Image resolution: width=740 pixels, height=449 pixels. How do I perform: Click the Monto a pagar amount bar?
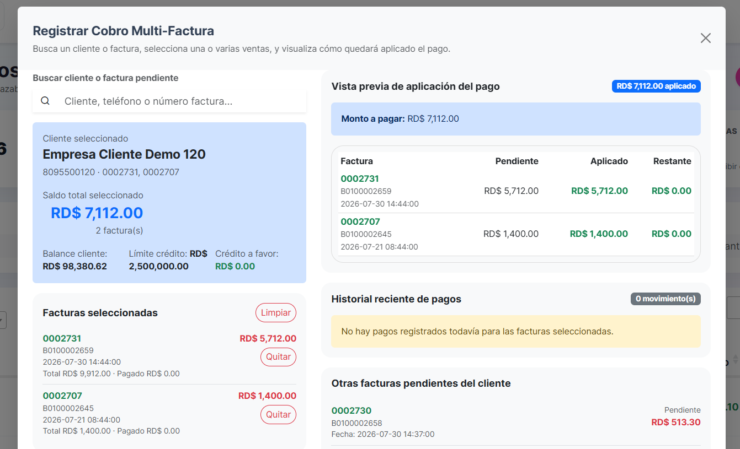516,119
